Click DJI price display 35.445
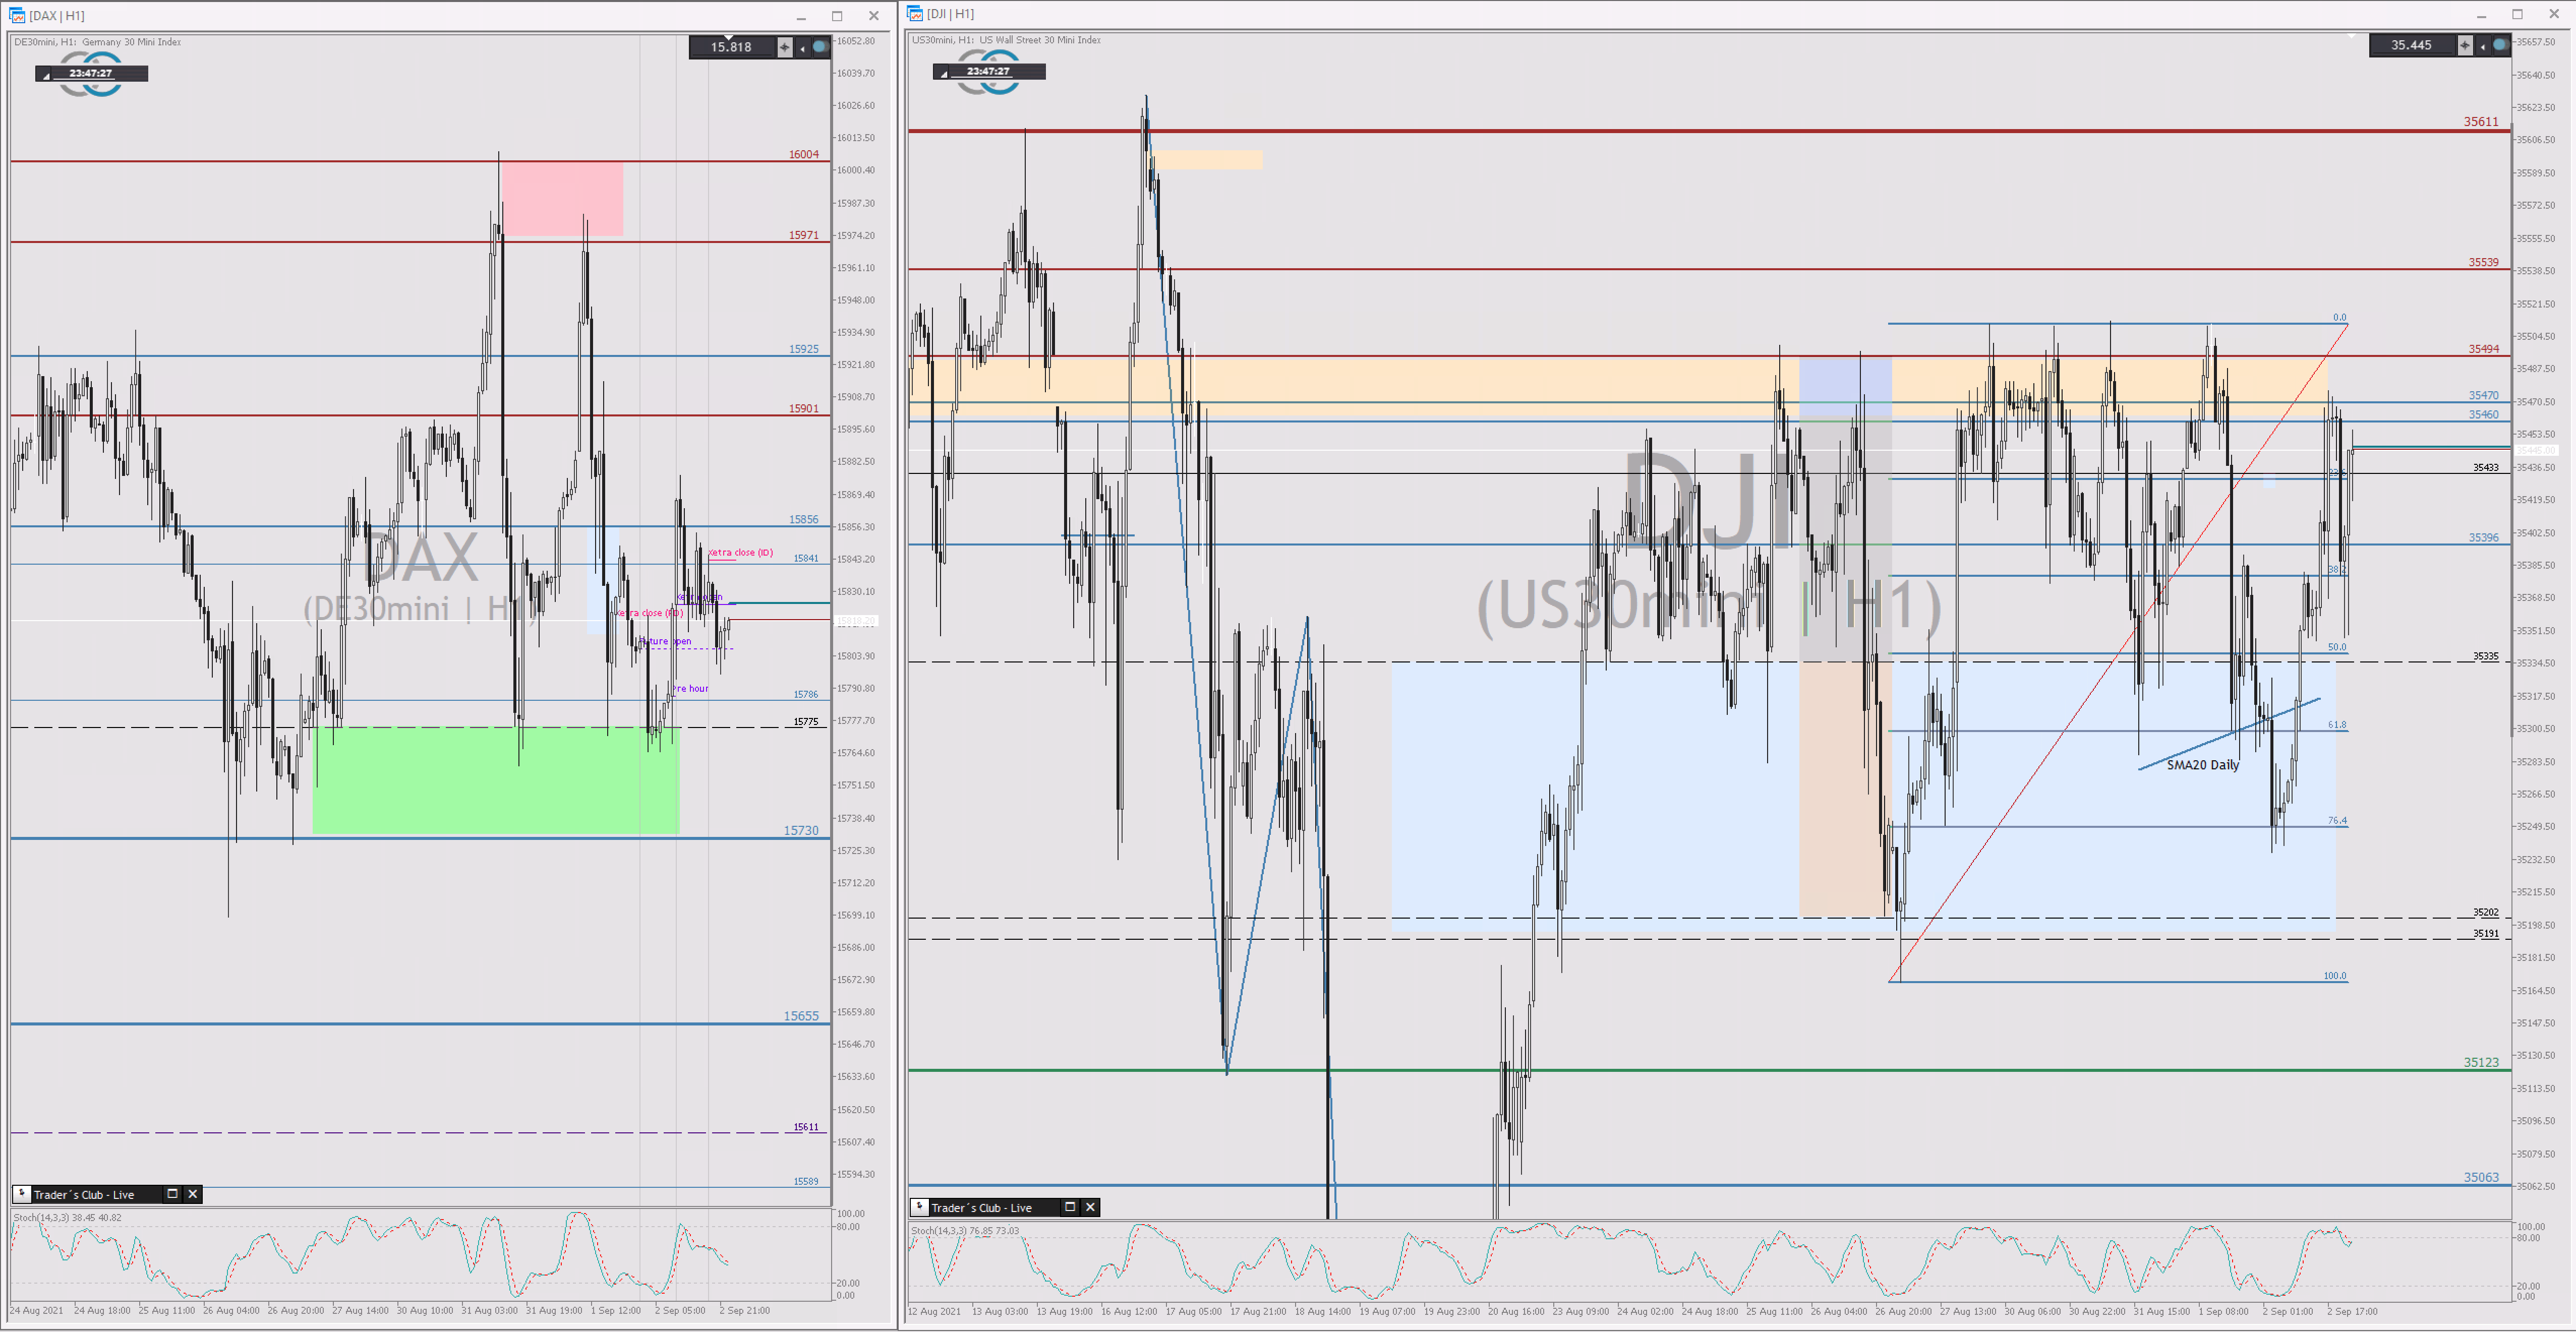This screenshot has height=1332, width=2576. (2411, 45)
